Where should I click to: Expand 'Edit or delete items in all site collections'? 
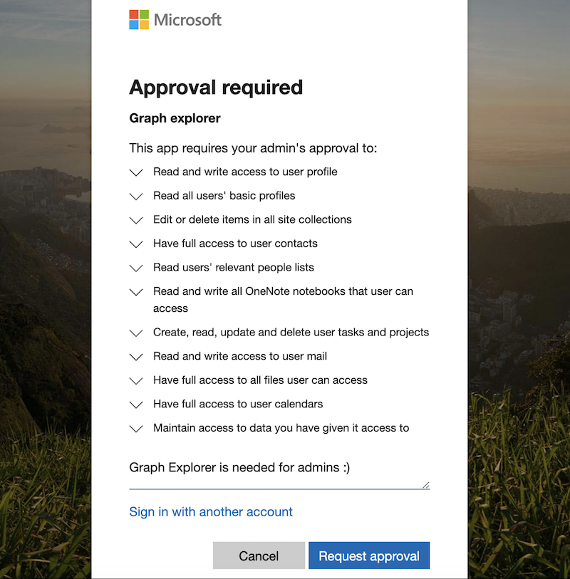coord(136,220)
